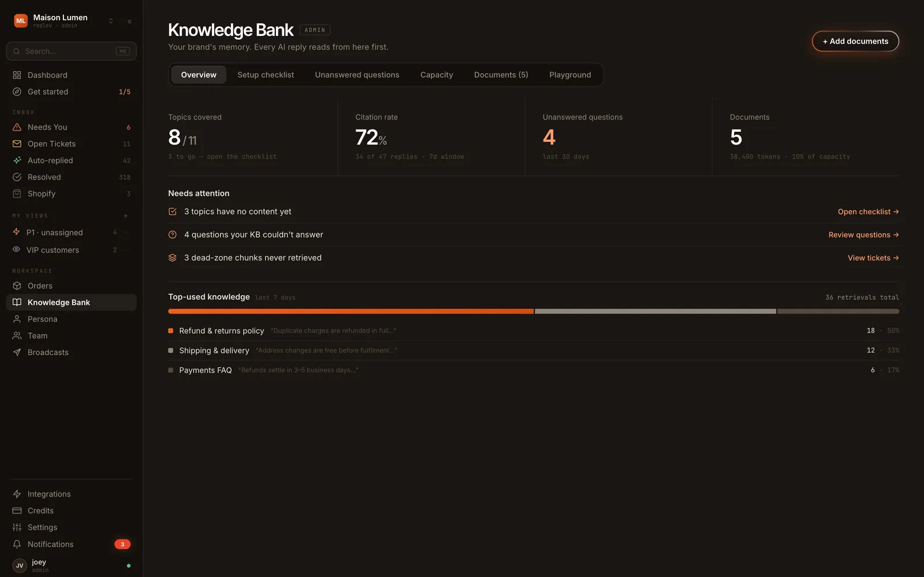
Task: Open options menu for P1 unassigned view
Action: [126, 232]
